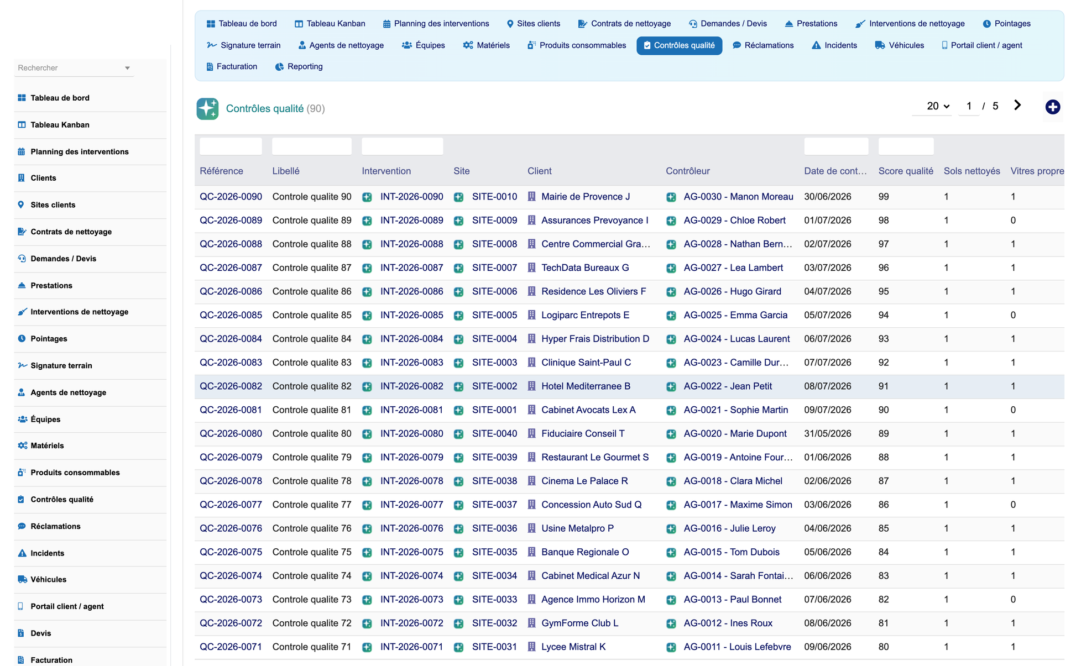Open Agents de nettoyage top tab

pos(341,45)
